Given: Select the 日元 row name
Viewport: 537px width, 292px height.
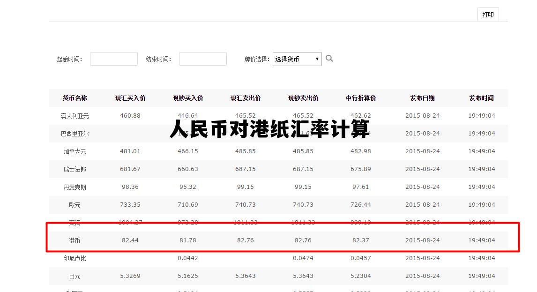Looking at the screenshot, I should 75,276.
